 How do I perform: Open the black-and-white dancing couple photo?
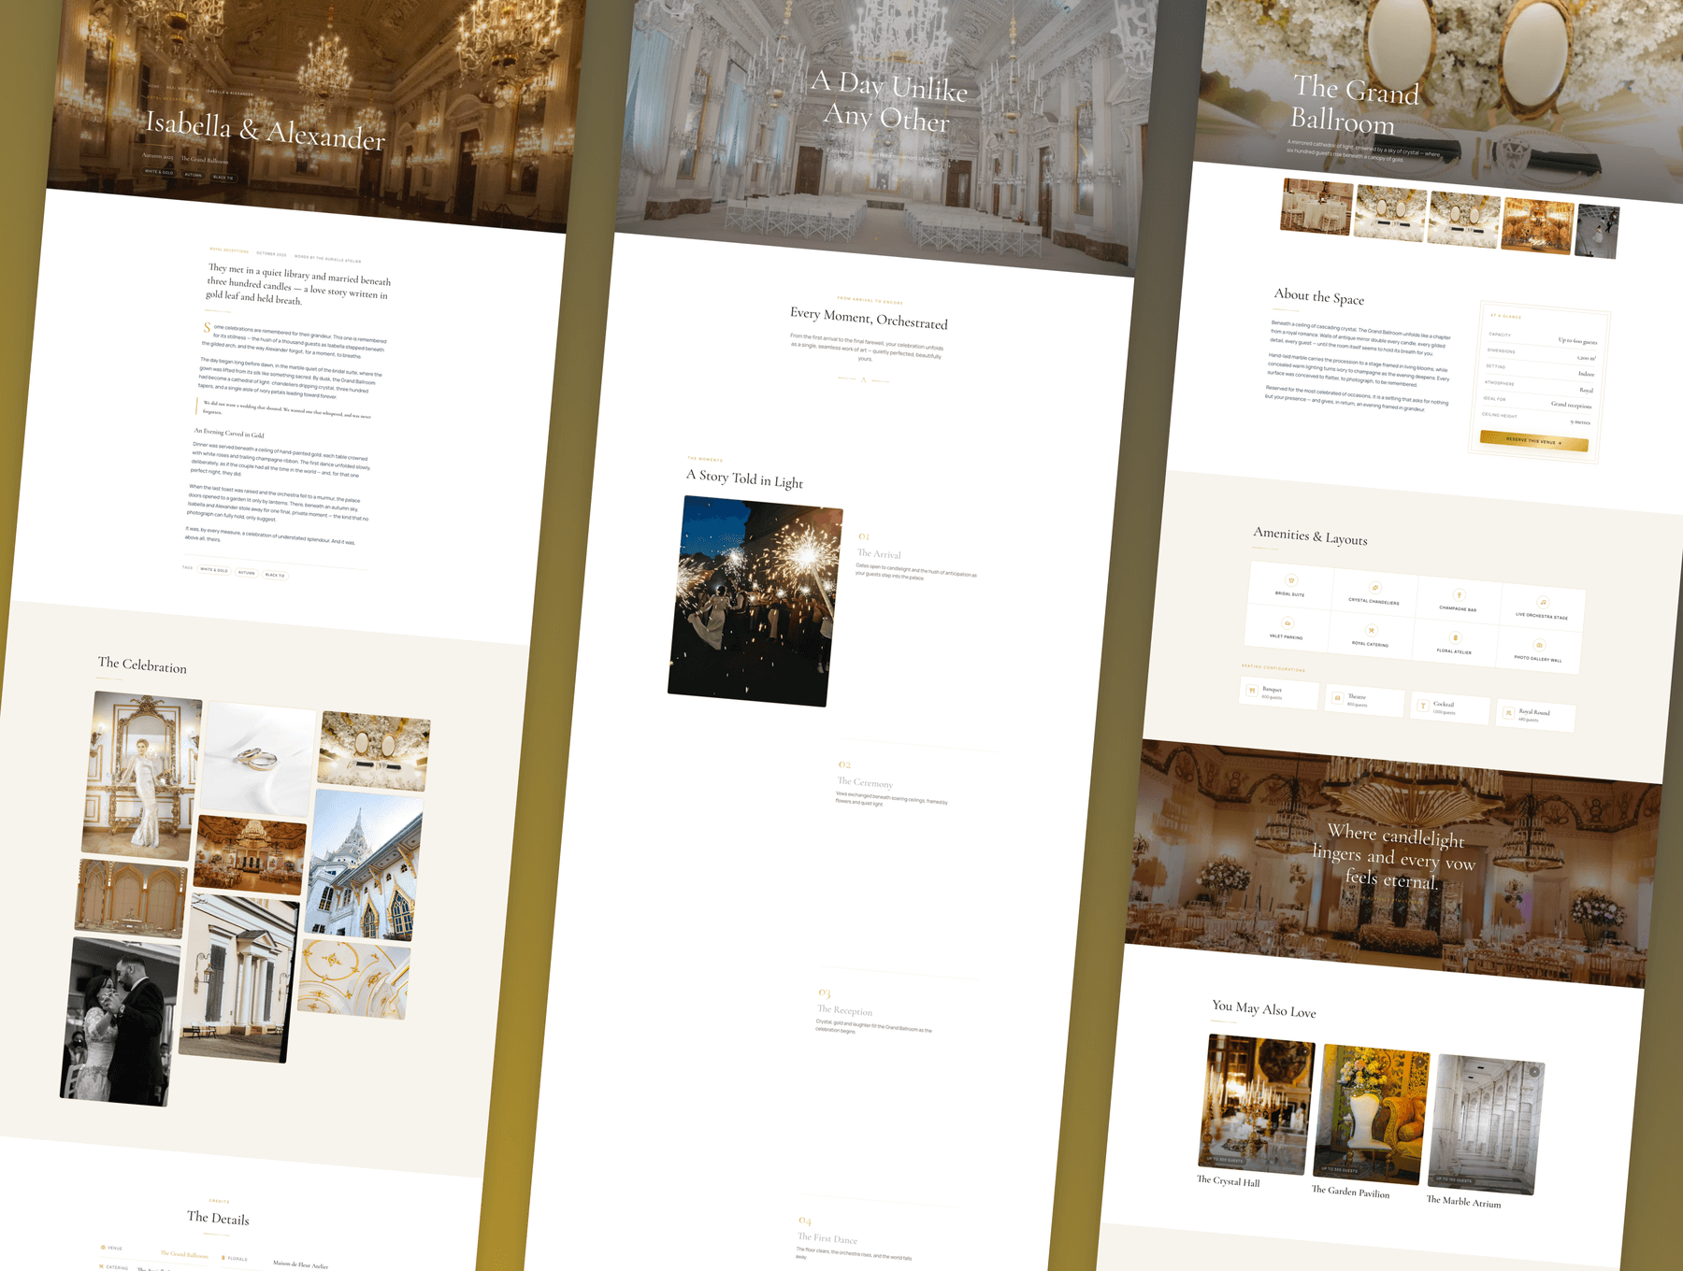[x=120, y=1021]
